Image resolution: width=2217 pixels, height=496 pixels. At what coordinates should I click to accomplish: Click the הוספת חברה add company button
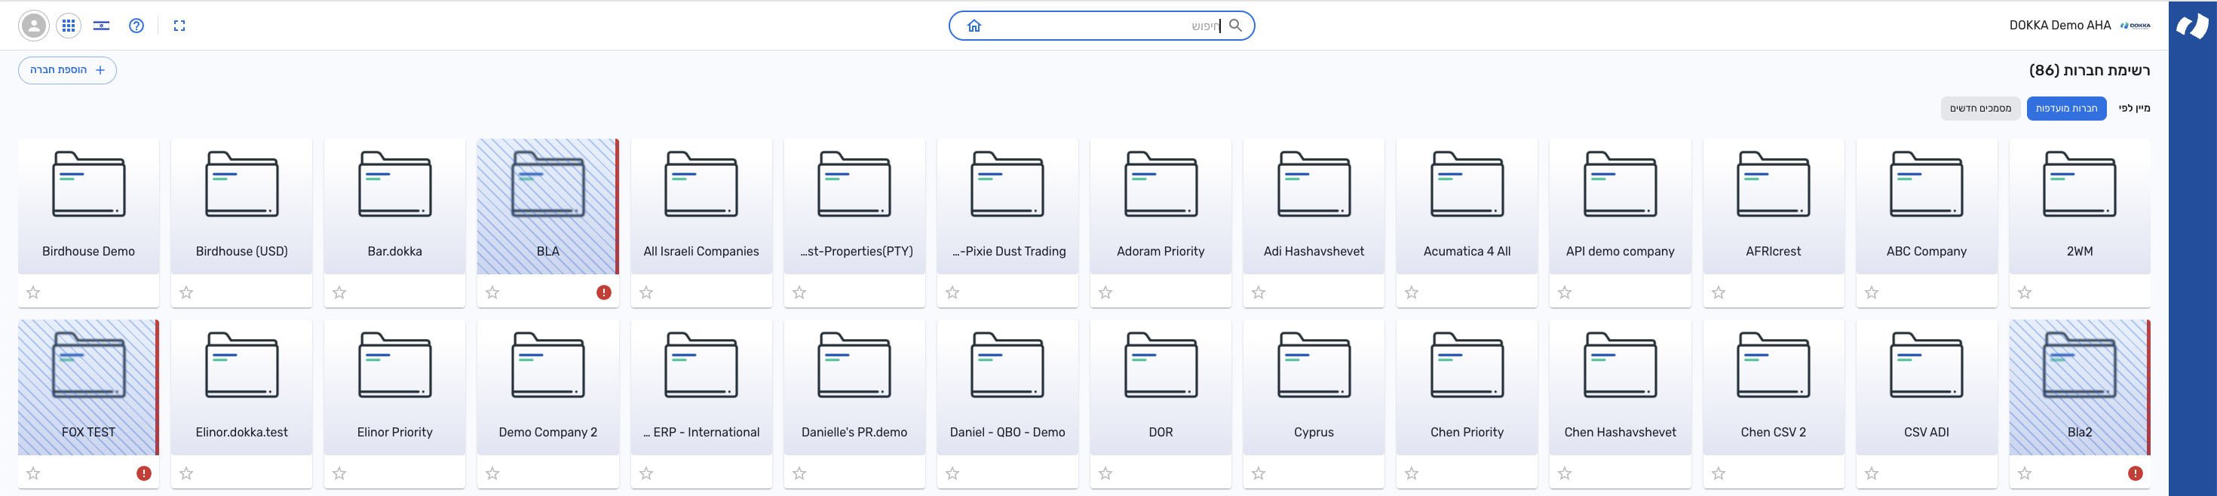(x=67, y=71)
